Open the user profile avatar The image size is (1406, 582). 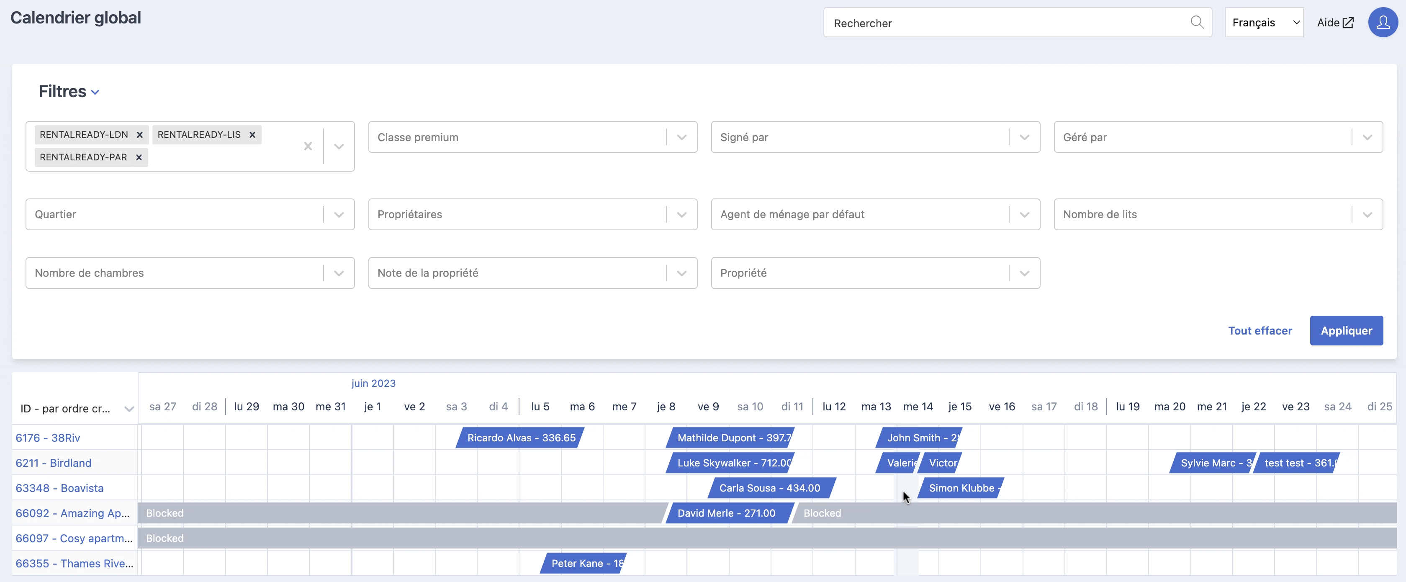pyautogui.click(x=1383, y=22)
